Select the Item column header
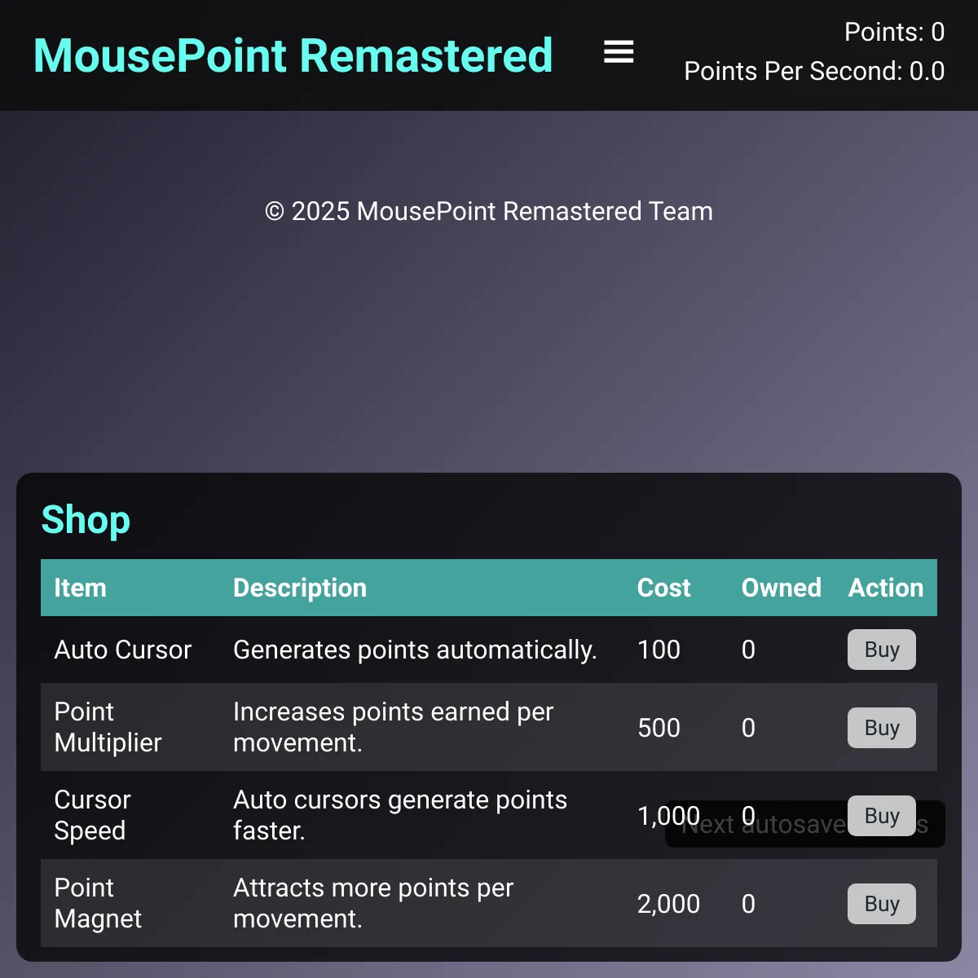The image size is (978, 978). (x=80, y=588)
